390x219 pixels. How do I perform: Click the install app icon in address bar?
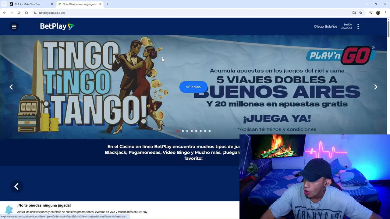[354, 13]
